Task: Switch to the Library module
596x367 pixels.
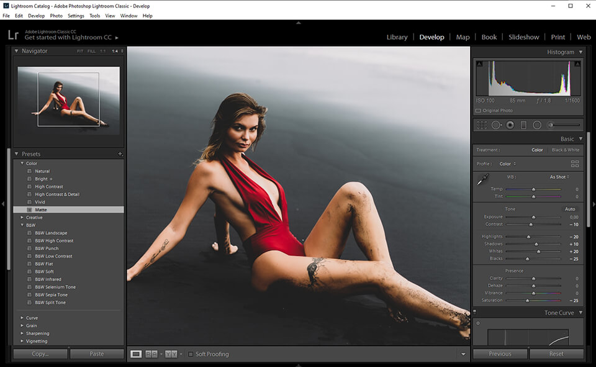Action: click(397, 37)
